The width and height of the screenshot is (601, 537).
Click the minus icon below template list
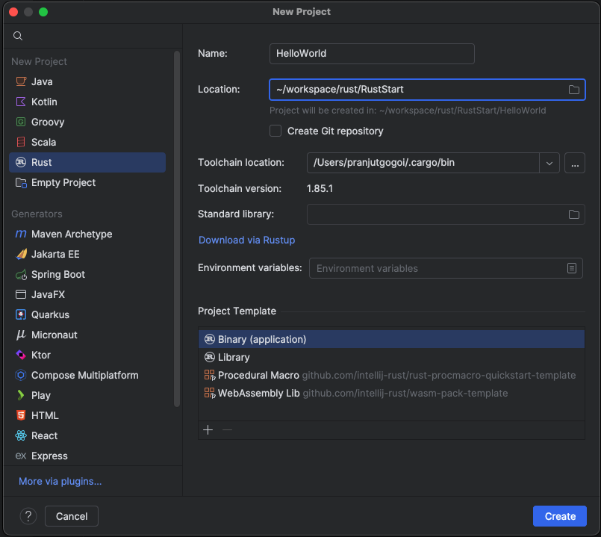228,429
